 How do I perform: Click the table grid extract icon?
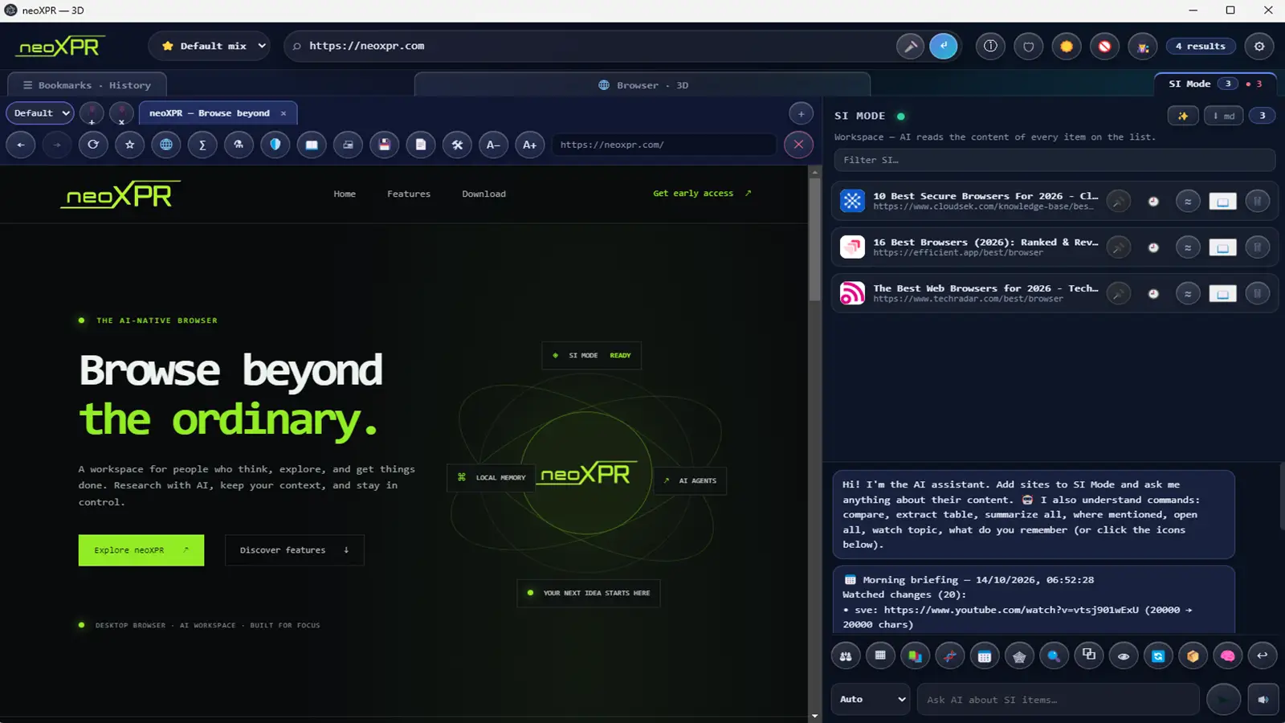[880, 656]
